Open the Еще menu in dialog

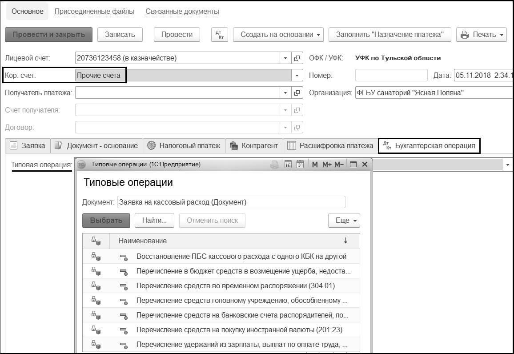(344, 221)
